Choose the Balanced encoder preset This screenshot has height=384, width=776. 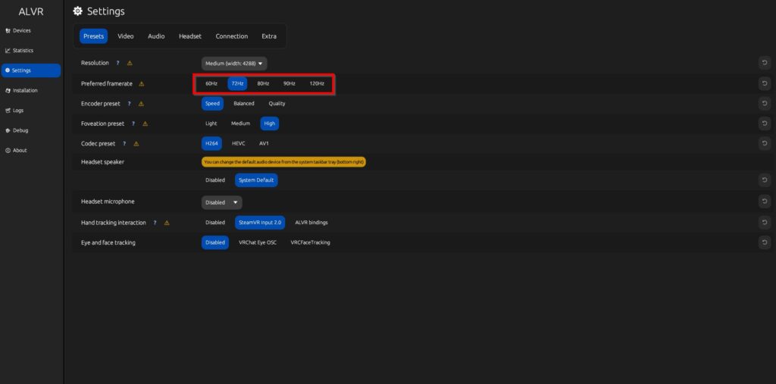[244, 104]
